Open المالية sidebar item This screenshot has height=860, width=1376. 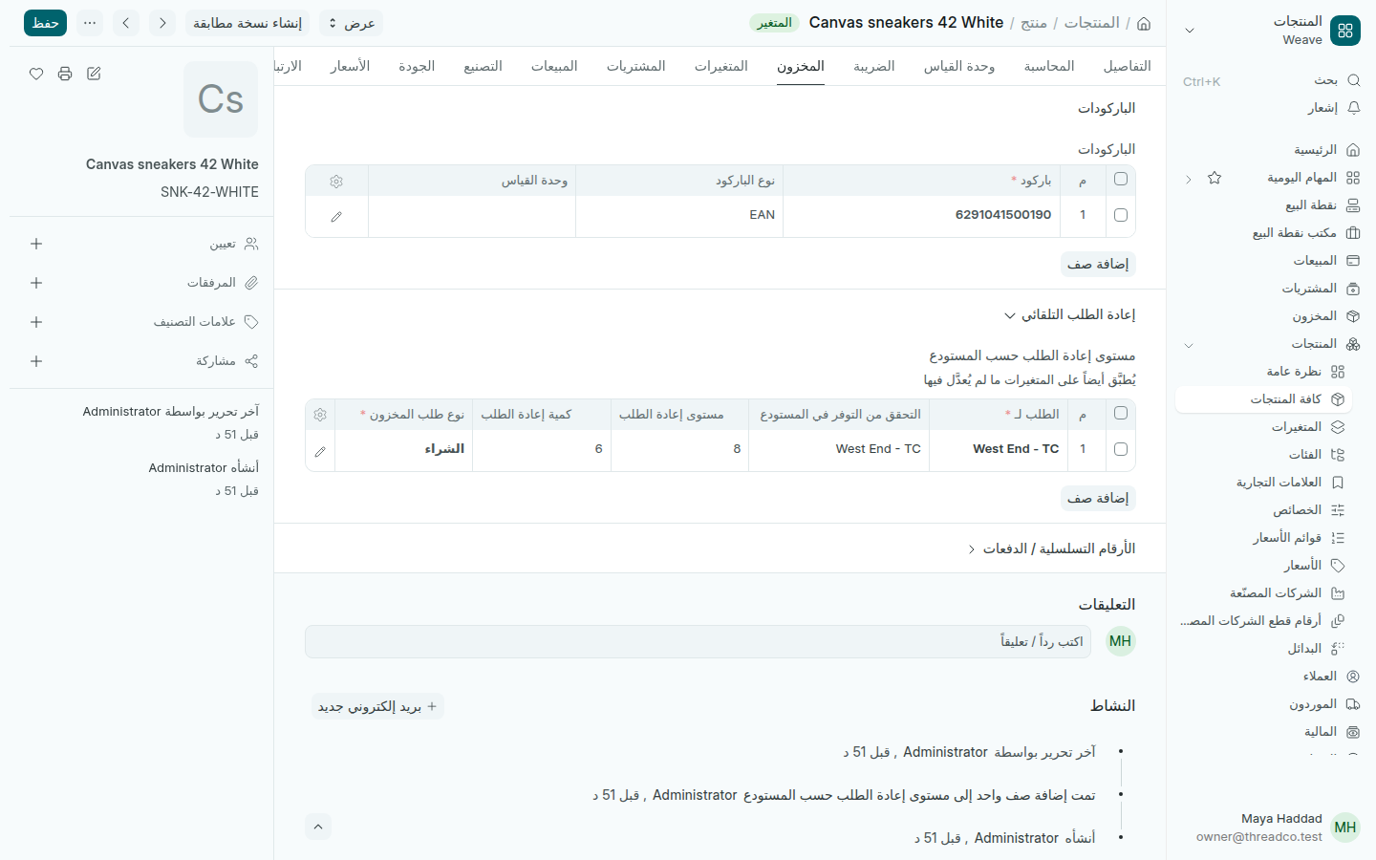coord(1270,732)
